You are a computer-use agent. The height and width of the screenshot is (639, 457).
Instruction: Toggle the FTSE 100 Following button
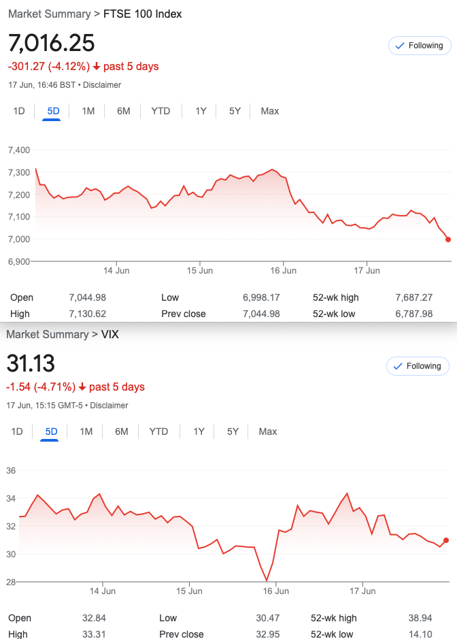[420, 46]
